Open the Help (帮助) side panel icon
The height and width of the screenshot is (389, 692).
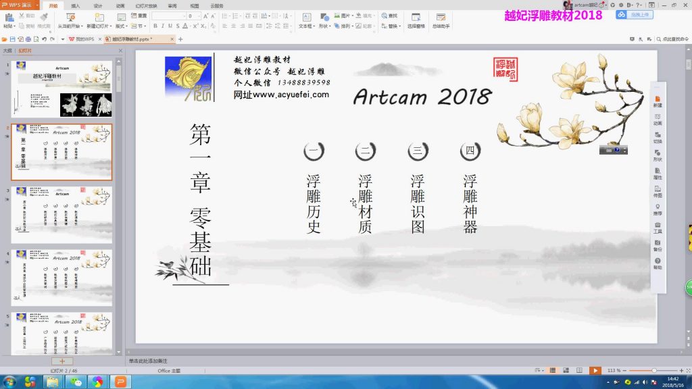pyautogui.click(x=658, y=263)
